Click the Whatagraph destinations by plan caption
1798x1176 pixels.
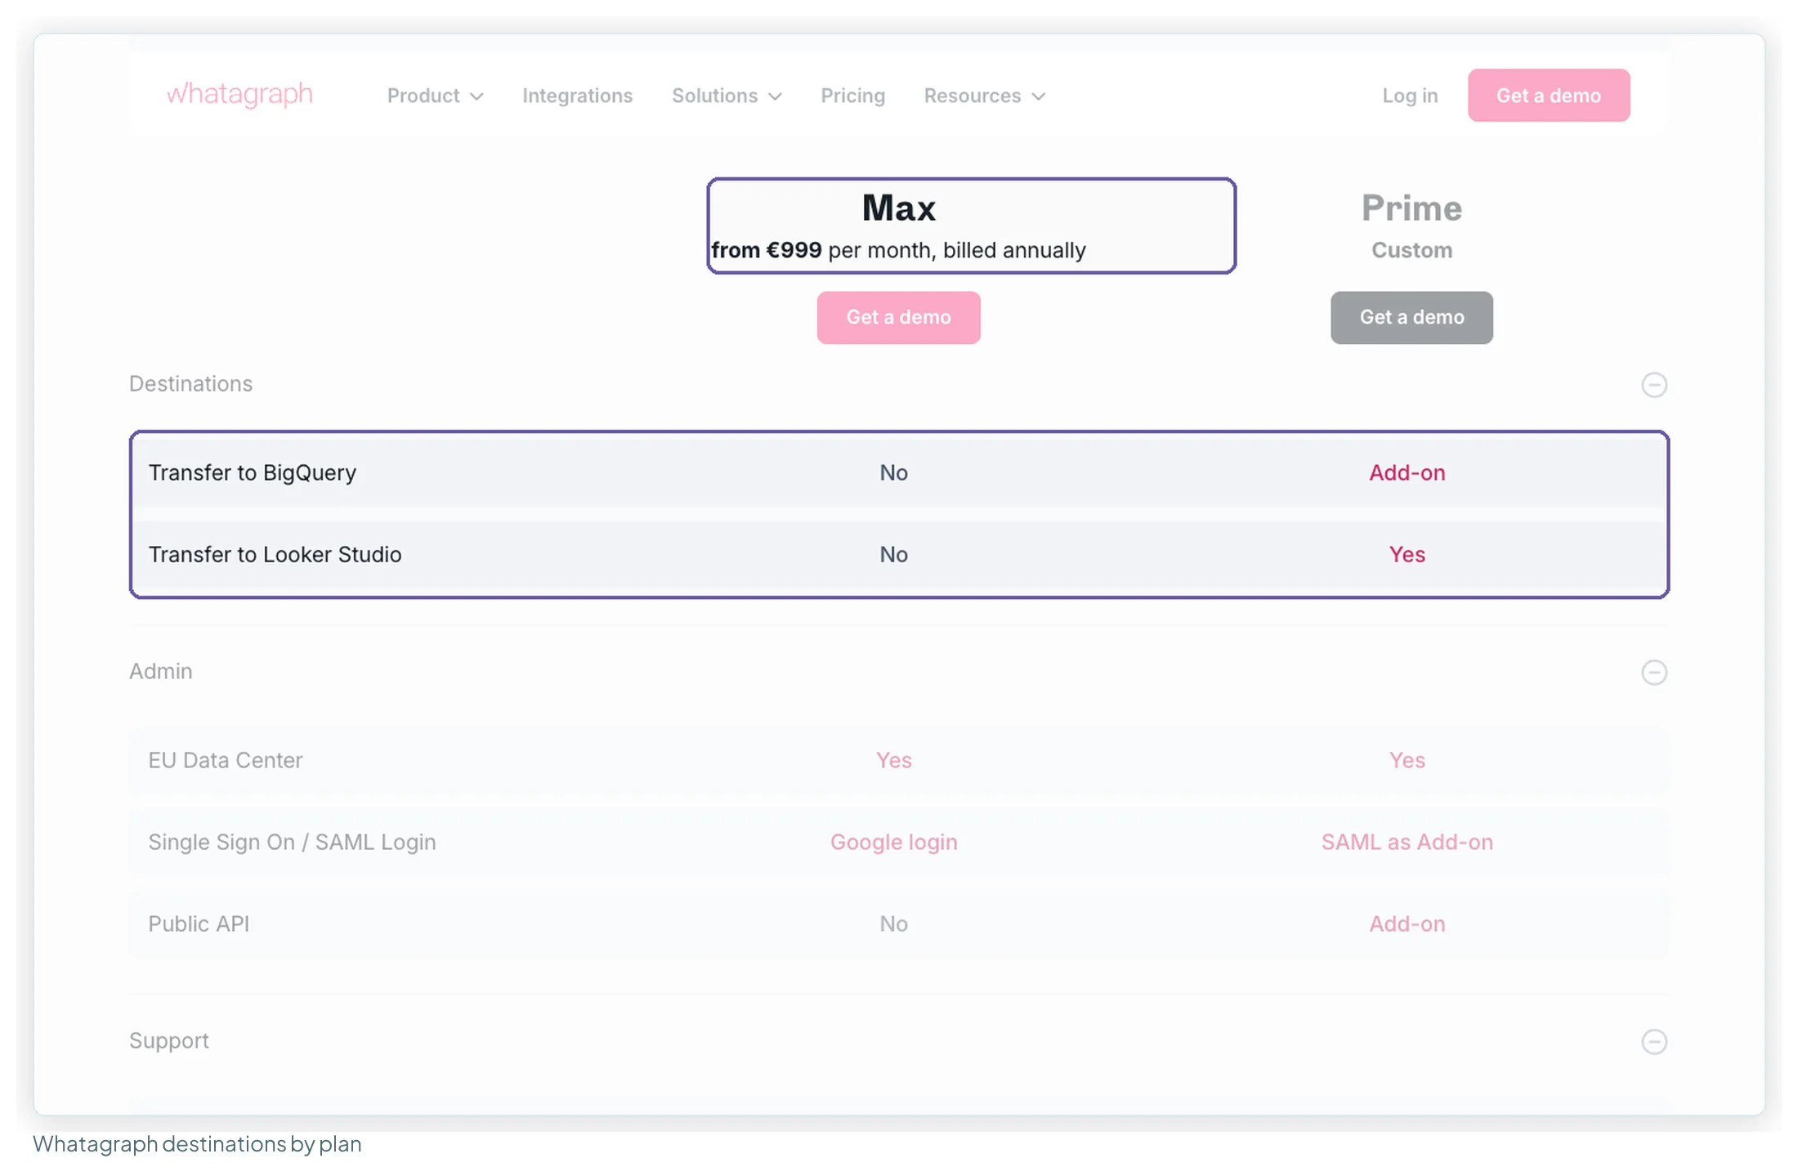point(197,1143)
